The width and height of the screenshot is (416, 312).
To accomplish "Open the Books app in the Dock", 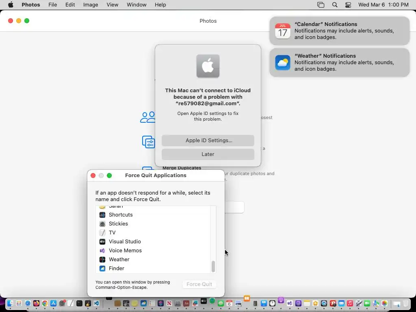I will point(247,299).
